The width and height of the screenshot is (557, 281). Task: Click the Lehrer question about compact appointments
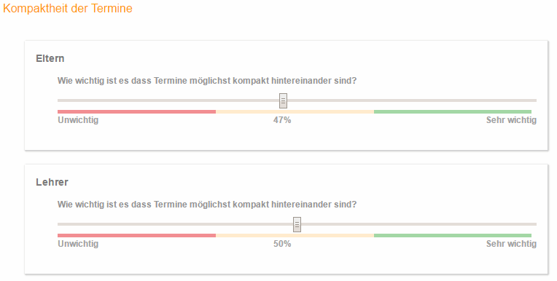point(207,205)
